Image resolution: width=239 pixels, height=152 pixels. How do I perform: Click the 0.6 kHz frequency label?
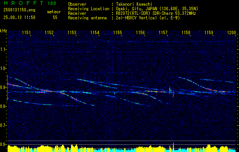(x=3, y=144)
